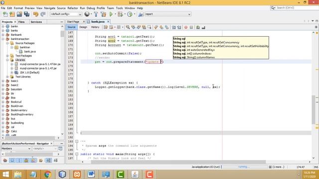Switch to the Services tab

click(x=36, y=22)
